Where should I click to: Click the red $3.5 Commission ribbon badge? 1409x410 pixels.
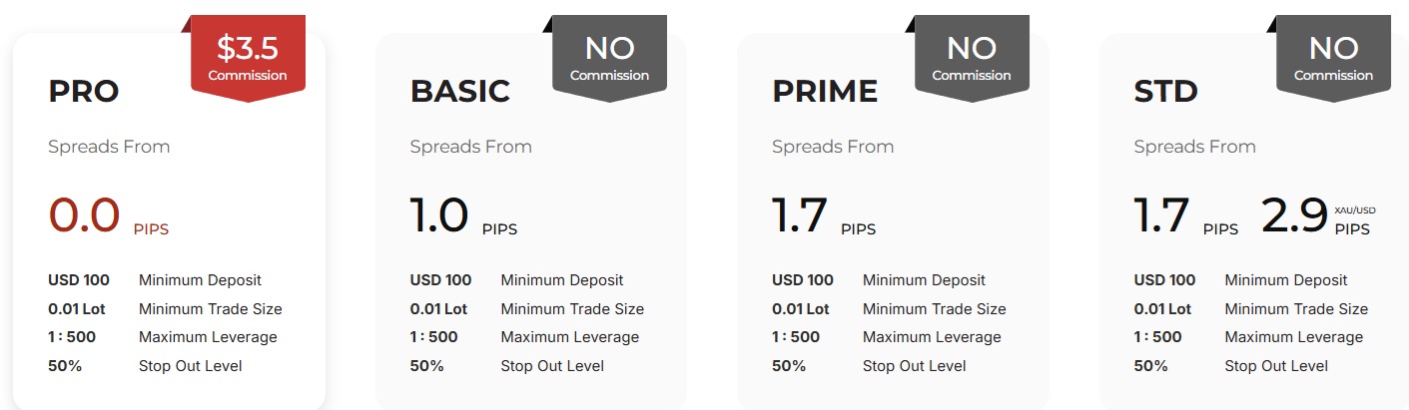coord(248,59)
